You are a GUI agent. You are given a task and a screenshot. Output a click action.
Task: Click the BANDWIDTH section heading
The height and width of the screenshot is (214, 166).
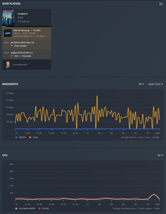click(x=10, y=84)
